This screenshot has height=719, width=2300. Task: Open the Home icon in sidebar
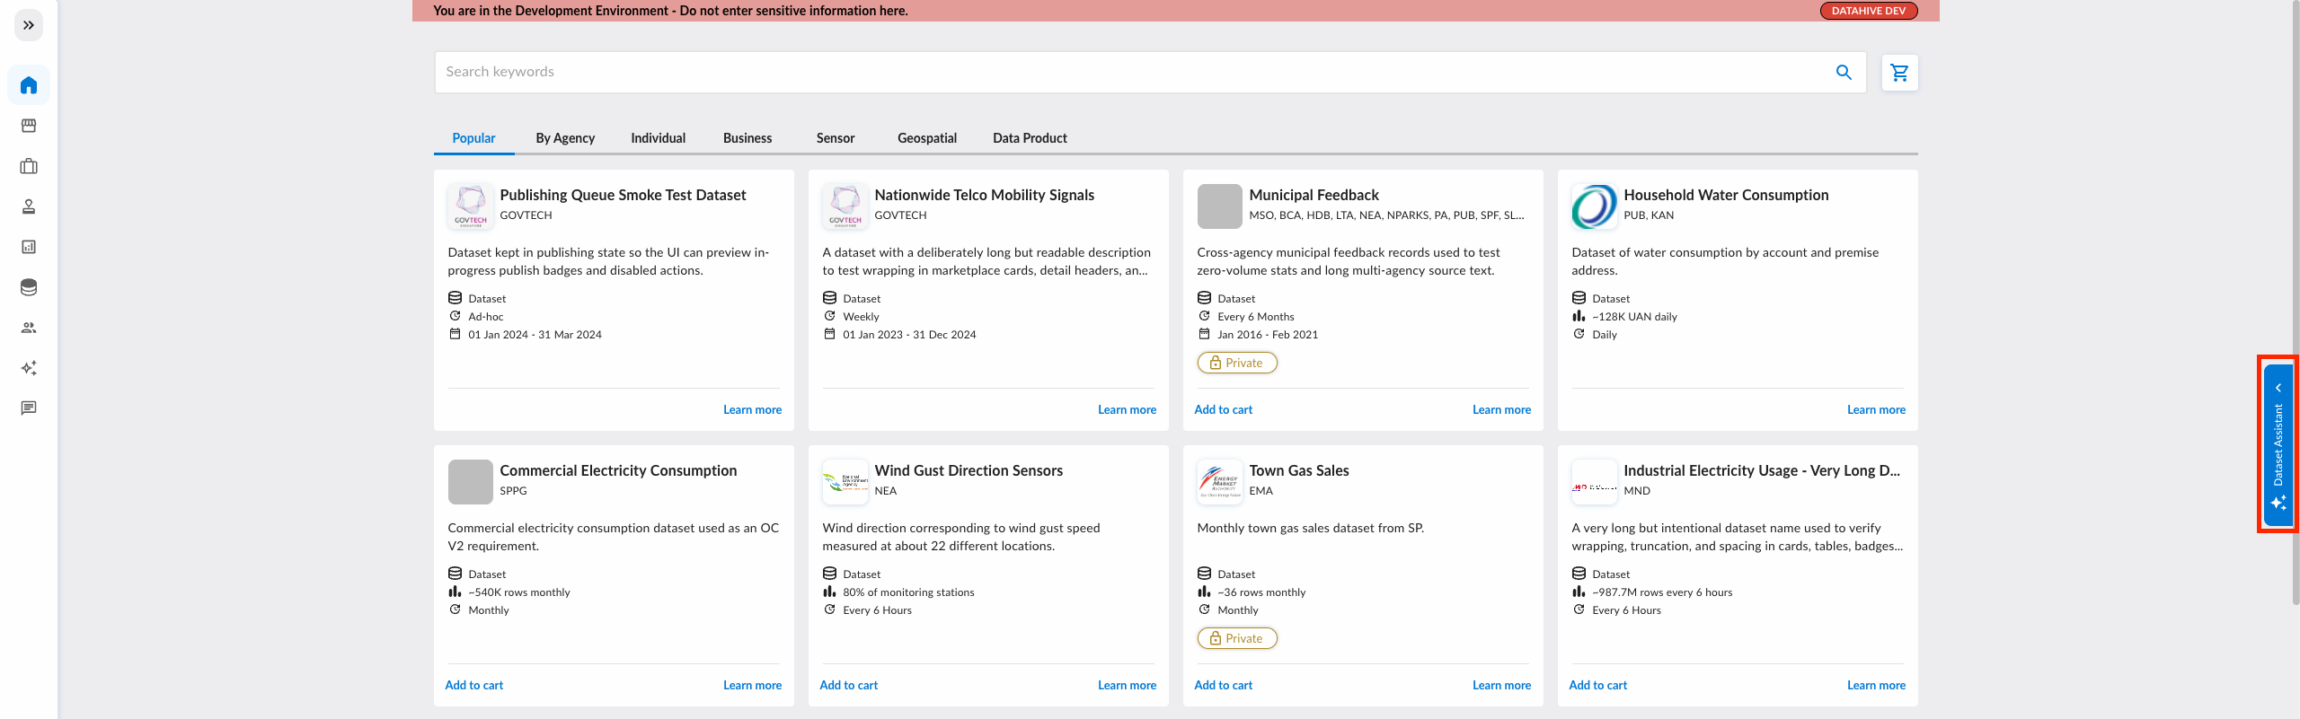(x=29, y=85)
